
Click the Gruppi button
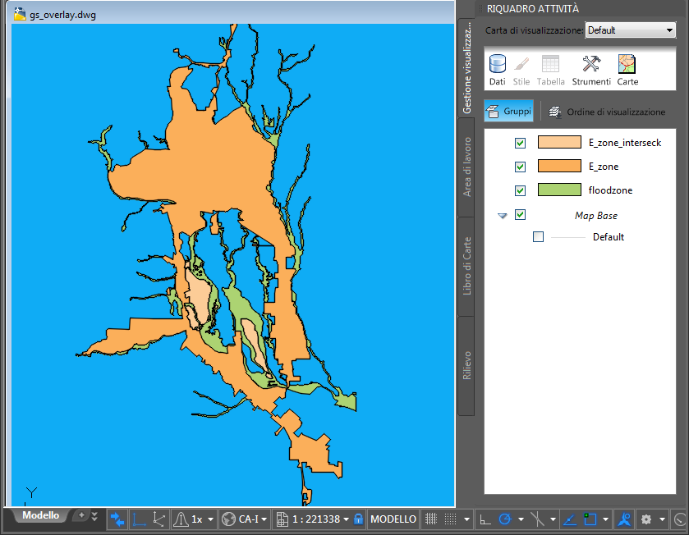(508, 111)
